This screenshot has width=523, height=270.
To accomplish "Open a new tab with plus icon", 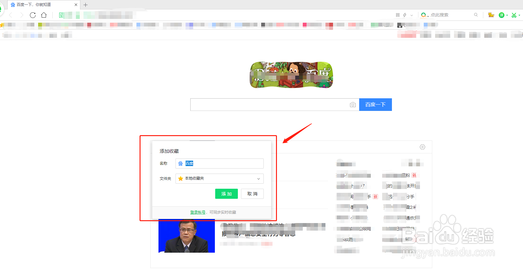I will tap(85, 5).
